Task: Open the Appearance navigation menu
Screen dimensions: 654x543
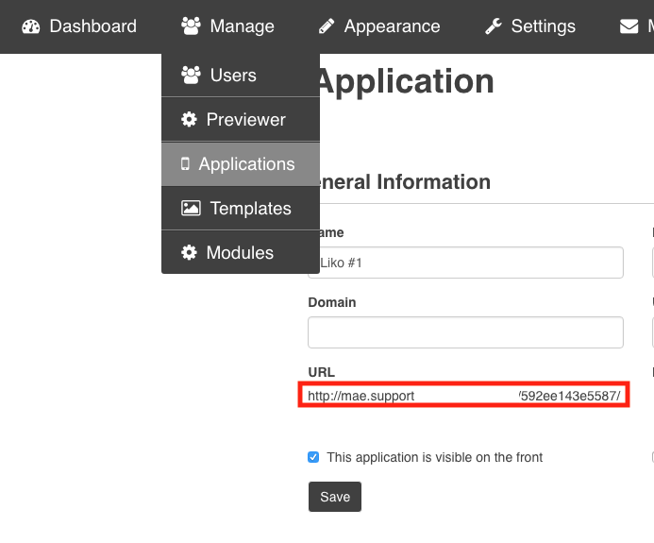Action: [x=392, y=26]
